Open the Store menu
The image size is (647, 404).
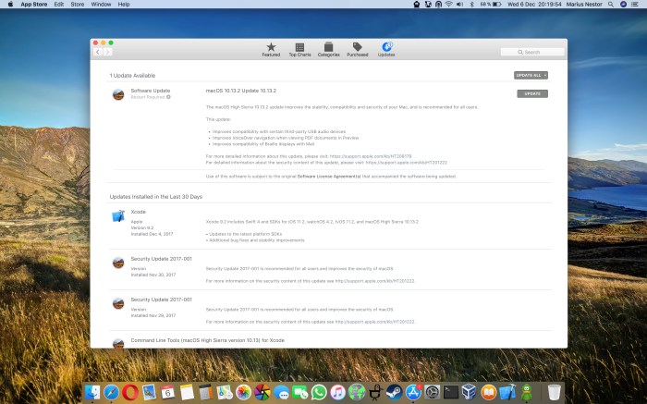(x=77, y=4)
